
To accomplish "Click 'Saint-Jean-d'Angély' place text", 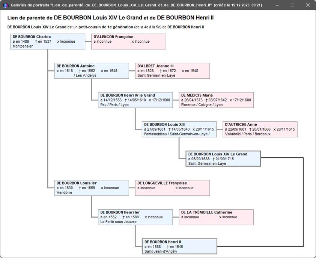I will (161, 251).
